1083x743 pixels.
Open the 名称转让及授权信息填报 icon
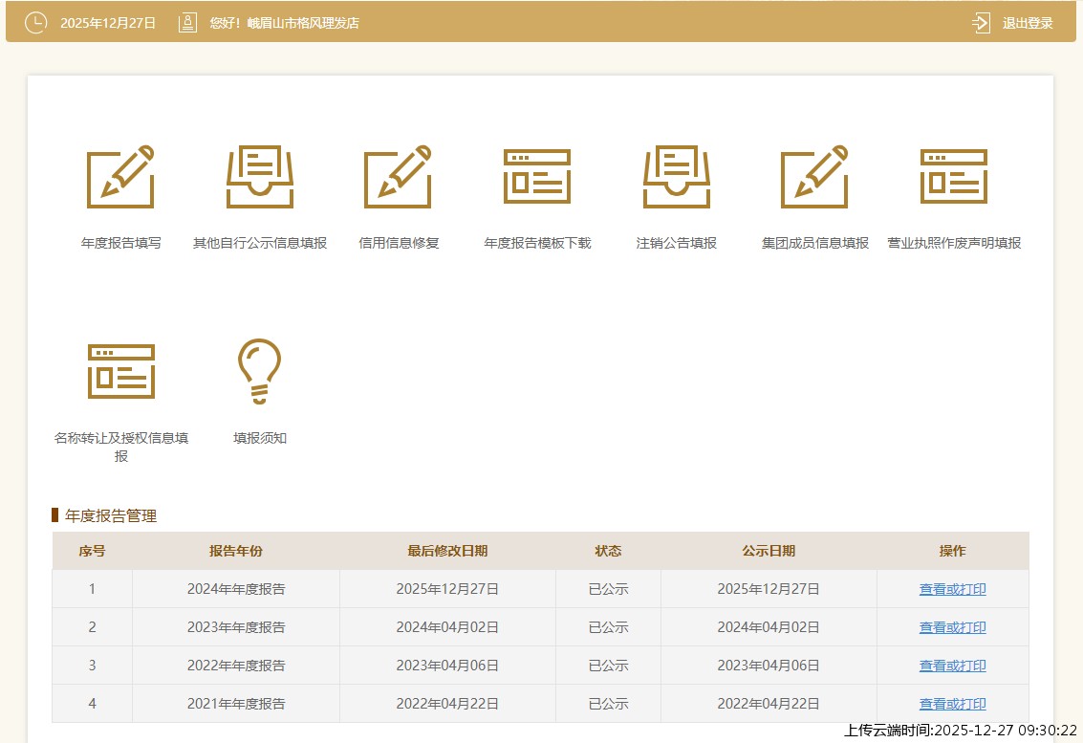120,372
